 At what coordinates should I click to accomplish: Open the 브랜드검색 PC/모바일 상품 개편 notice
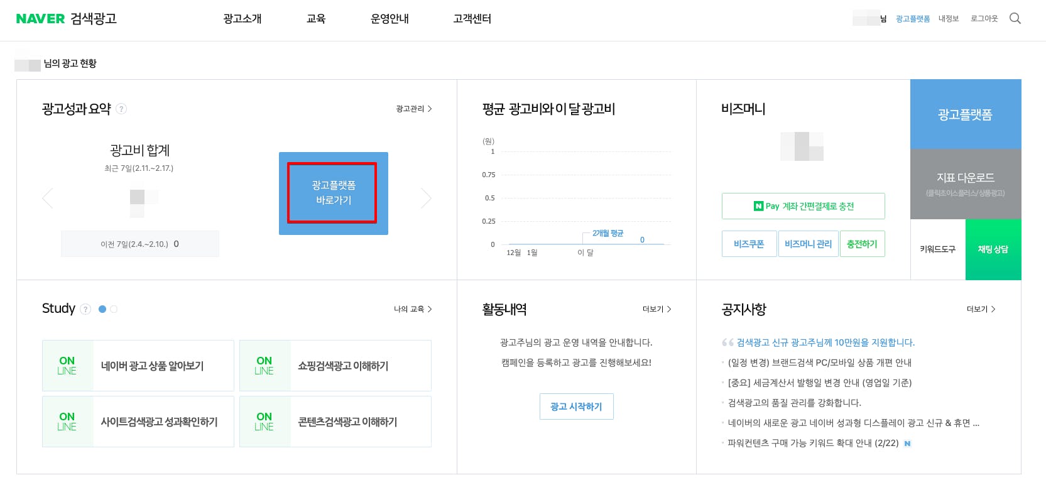tap(819, 363)
